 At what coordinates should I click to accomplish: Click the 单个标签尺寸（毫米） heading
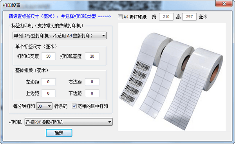pyautogui.click(x=36, y=46)
